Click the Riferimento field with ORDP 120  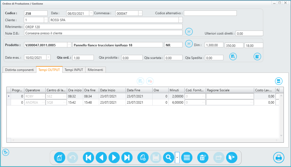pos(103,26)
